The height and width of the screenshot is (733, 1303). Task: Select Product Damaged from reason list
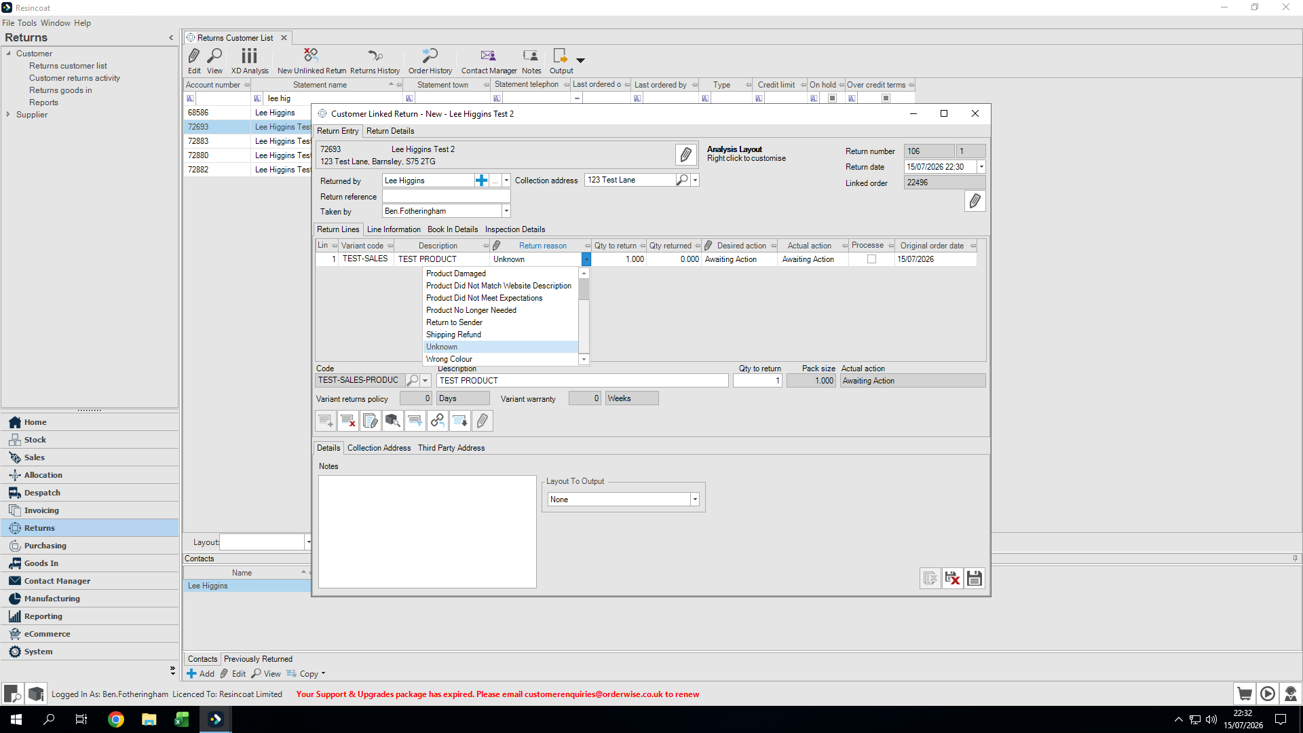click(x=501, y=274)
